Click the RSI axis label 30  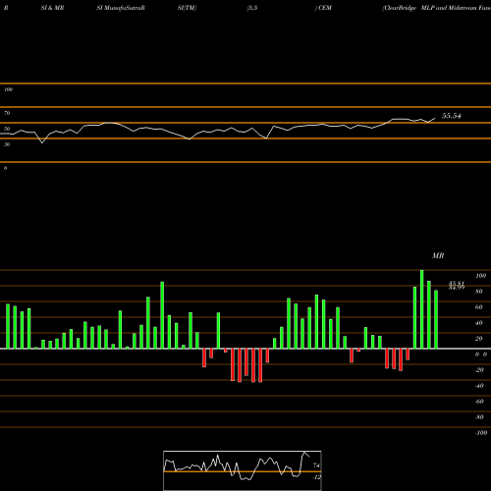point(7,144)
